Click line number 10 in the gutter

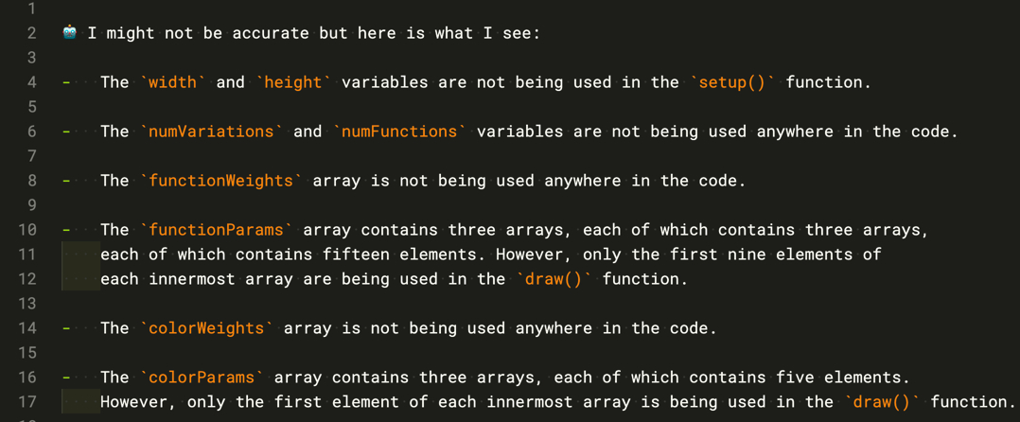[27, 230]
